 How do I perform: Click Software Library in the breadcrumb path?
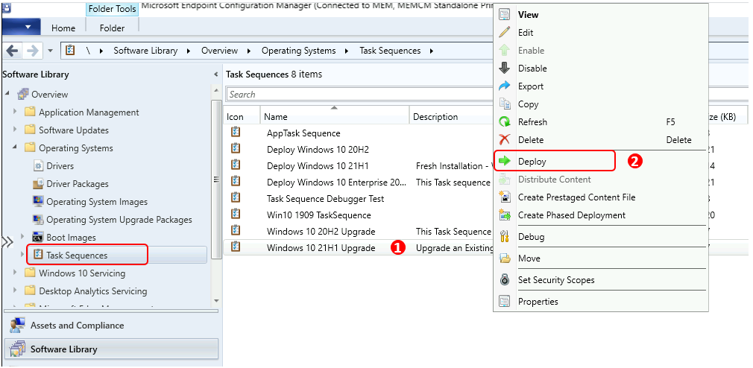click(145, 51)
